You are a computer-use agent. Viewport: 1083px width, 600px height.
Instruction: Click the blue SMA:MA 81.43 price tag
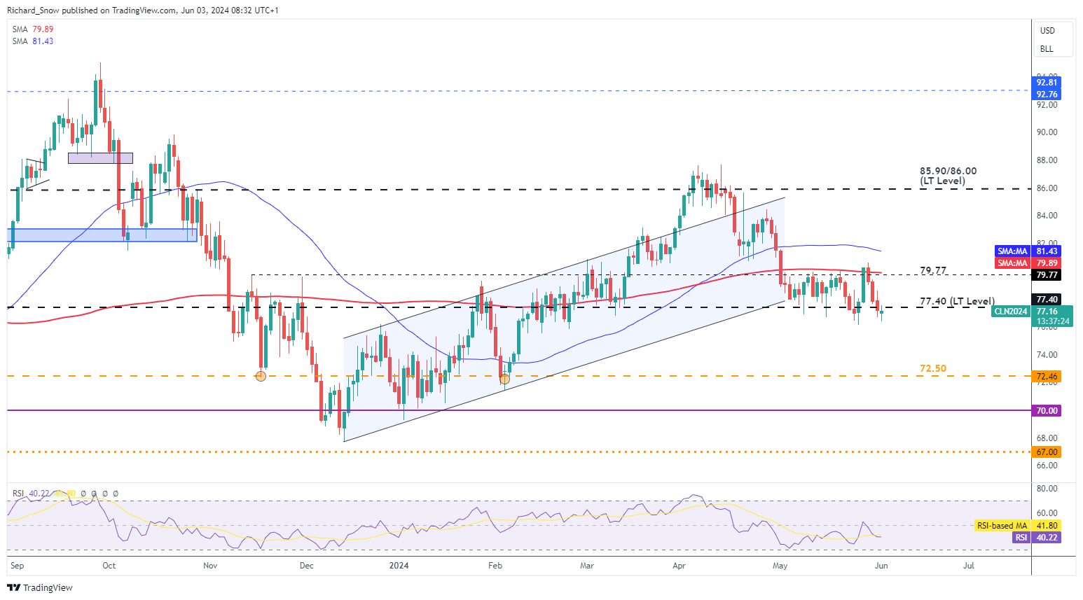click(x=1027, y=251)
